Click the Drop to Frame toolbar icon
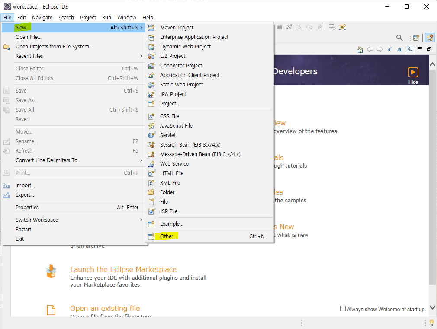Image resolution: width=437 pixels, height=329 pixels. pos(332,27)
